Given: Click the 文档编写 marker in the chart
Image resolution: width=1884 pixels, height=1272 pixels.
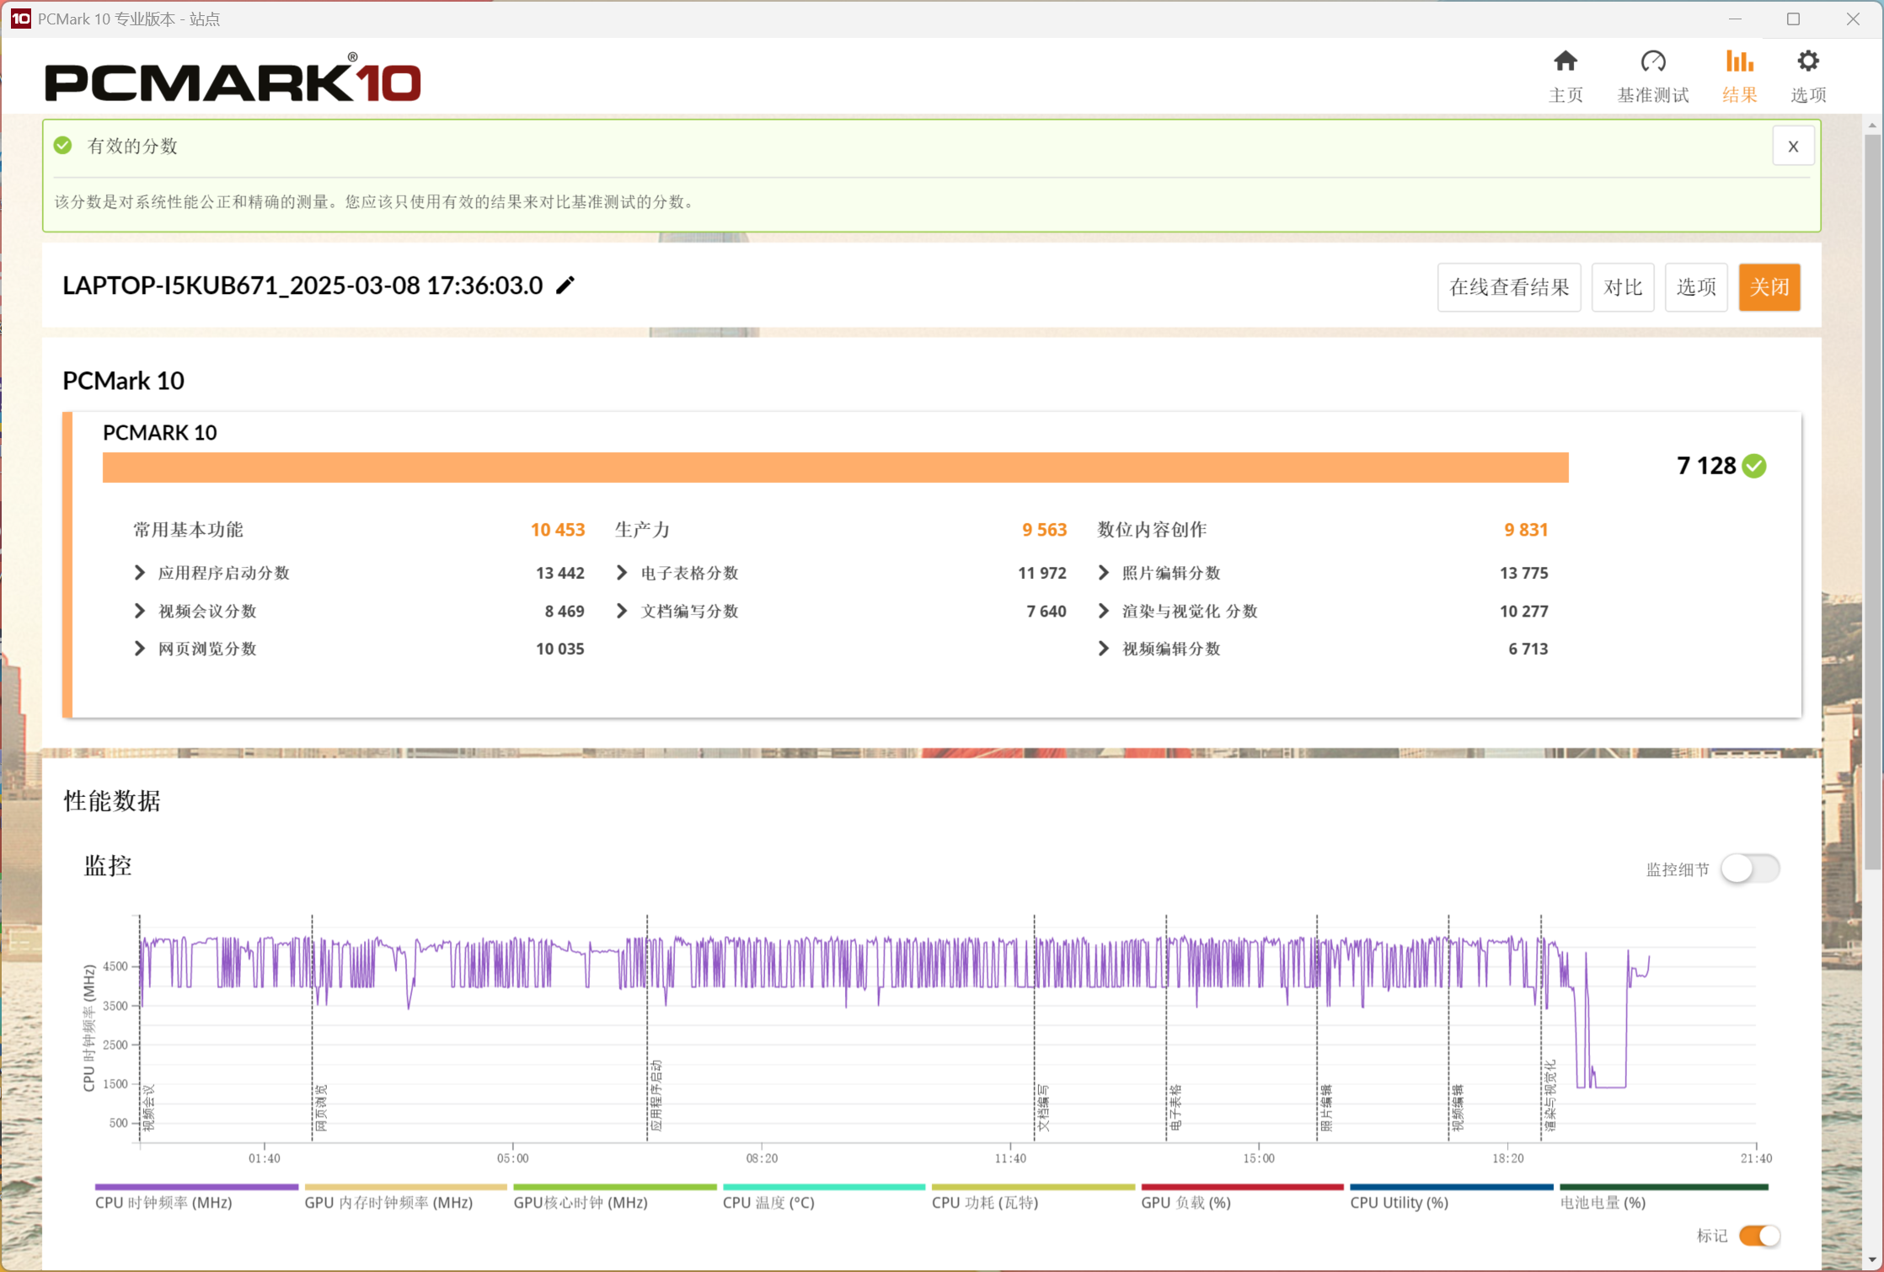Looking at the screenshot, I should click(1043, 1108).
